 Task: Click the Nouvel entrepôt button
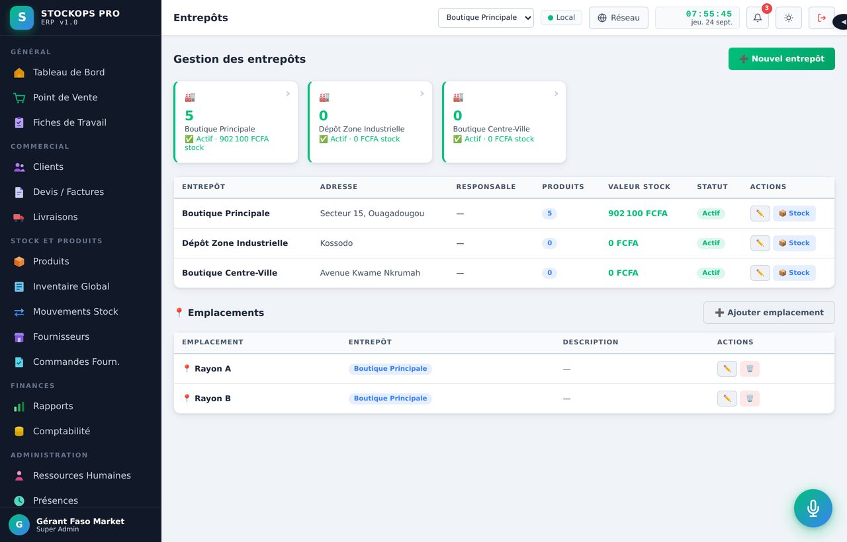781,59
